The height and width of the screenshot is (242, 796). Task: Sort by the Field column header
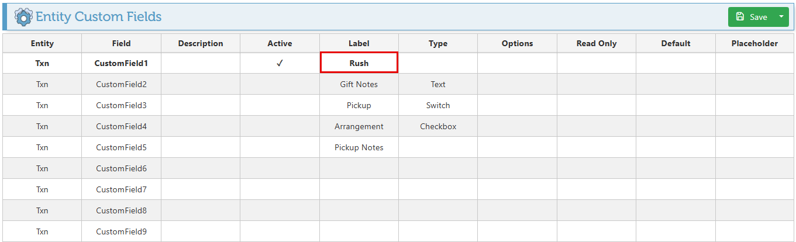coord(121,43)
